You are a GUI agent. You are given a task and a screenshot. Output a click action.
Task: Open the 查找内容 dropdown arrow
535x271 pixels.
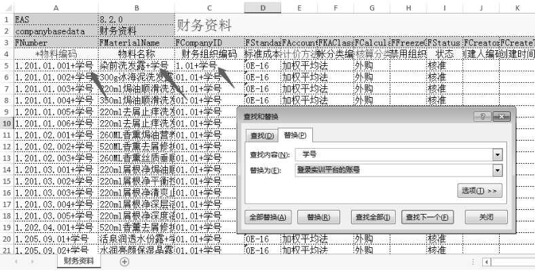pos(498,155)
